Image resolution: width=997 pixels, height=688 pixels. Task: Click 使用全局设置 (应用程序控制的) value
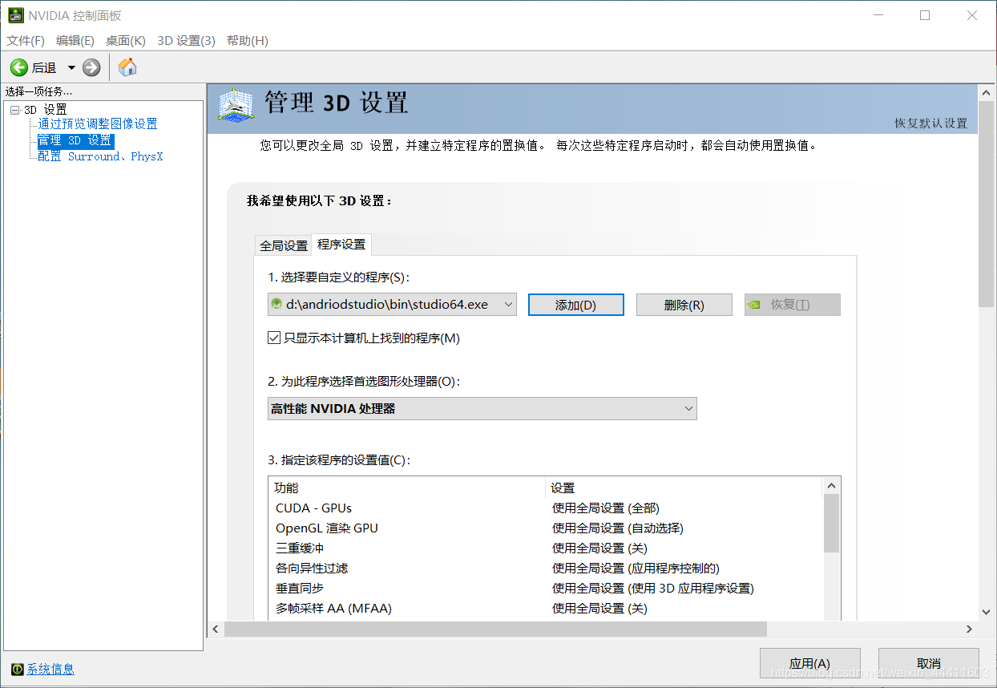636,568
